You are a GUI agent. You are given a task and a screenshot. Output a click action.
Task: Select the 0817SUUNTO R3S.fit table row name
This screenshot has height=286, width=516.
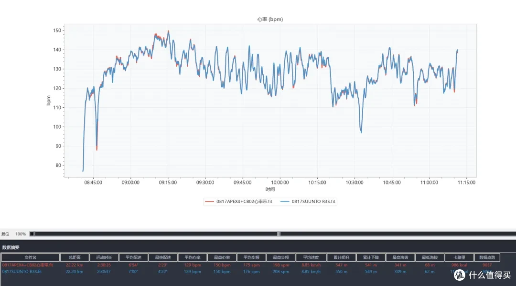[x=21, y=272]
